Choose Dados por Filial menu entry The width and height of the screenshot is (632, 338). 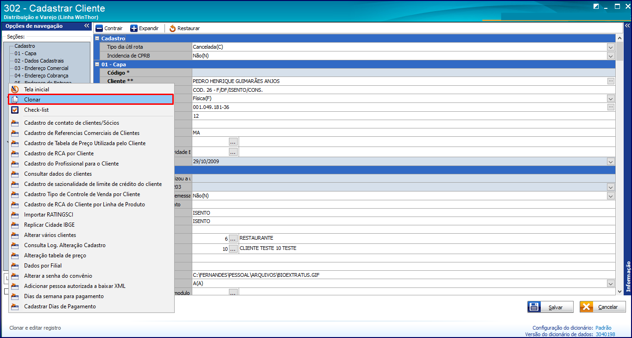[x=91, y=266]
